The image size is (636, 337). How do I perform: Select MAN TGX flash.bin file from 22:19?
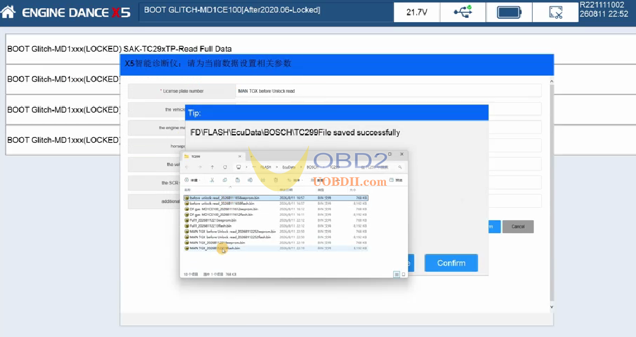pyautogui.click(x=276, y=248)
